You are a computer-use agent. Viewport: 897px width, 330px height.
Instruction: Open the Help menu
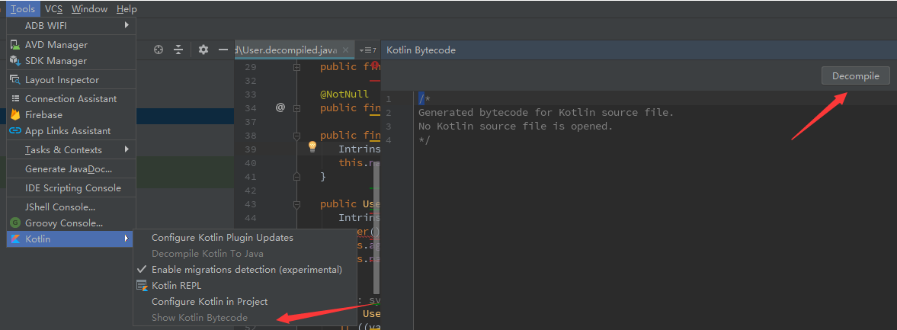tap(127, 8)
